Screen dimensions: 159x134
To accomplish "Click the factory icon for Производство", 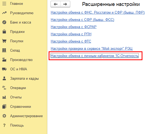I will click(x=4, y=60).
